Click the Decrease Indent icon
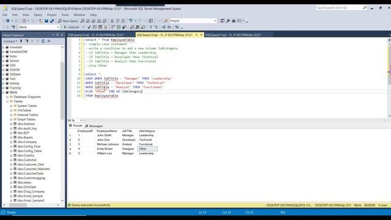 point(164,27)
